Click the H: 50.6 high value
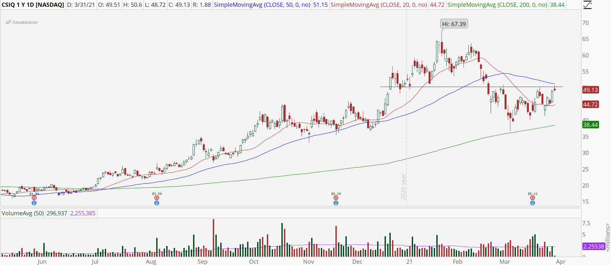Screen dimensions: 611x265 pyautogui.click(x=133, y=5)
